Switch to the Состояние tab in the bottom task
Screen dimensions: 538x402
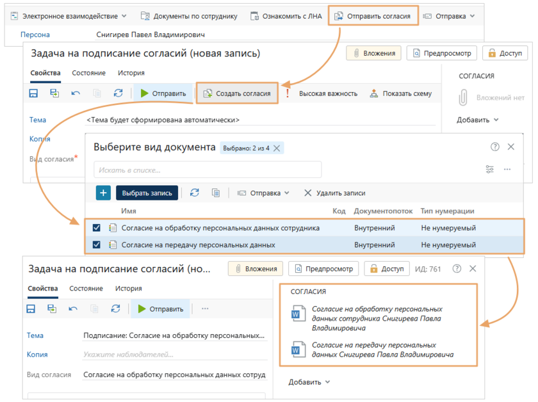86,289
